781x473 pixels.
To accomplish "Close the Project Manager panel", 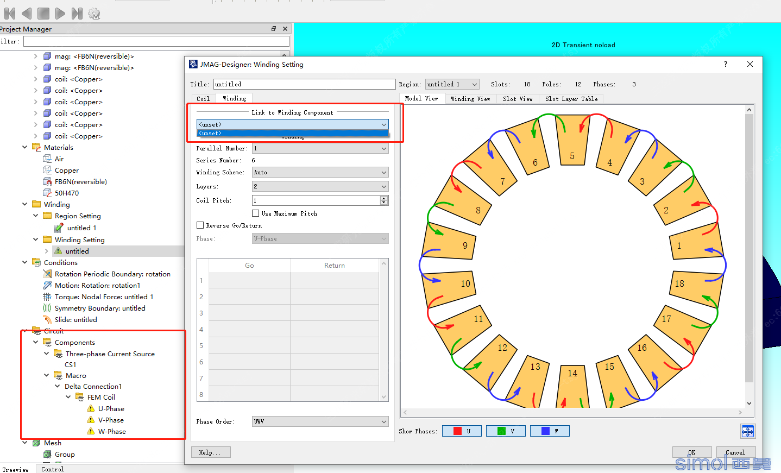I will click(285, 29).
